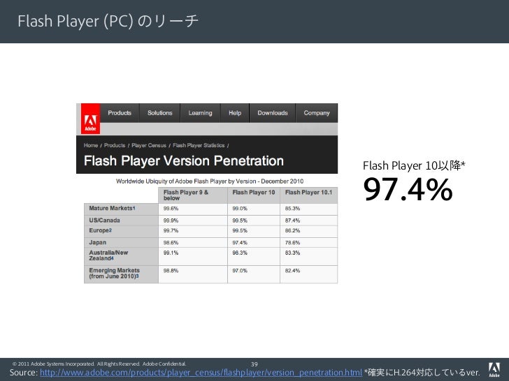Click the slide number 39
This screenshot has height=381, width=509.
click(254, 364)
